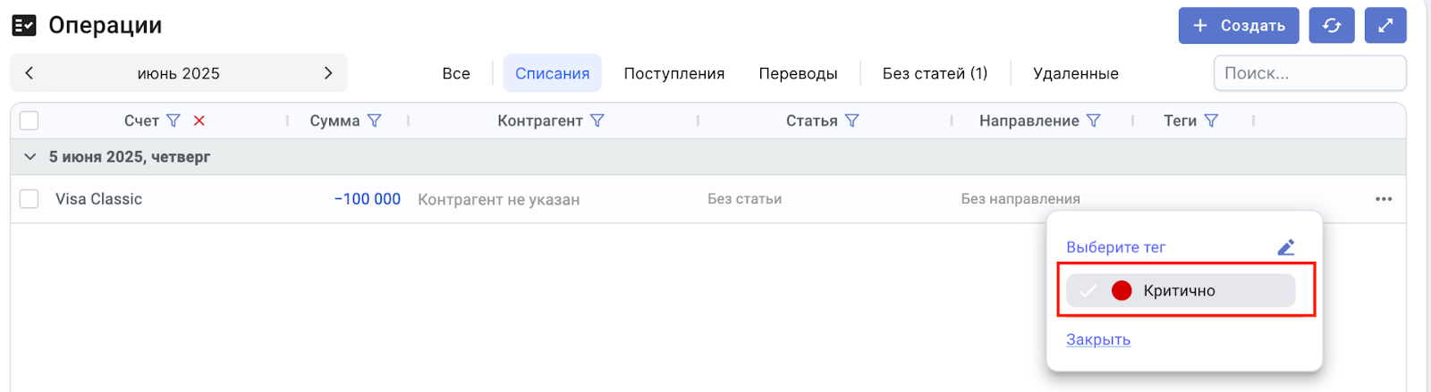The height and width of the screenshot is (392, 1431).
Task: Open the filter icon for Сумма column
Action: click(375, 121)
